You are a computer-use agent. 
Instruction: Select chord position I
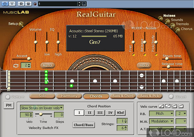coord(79,113)
